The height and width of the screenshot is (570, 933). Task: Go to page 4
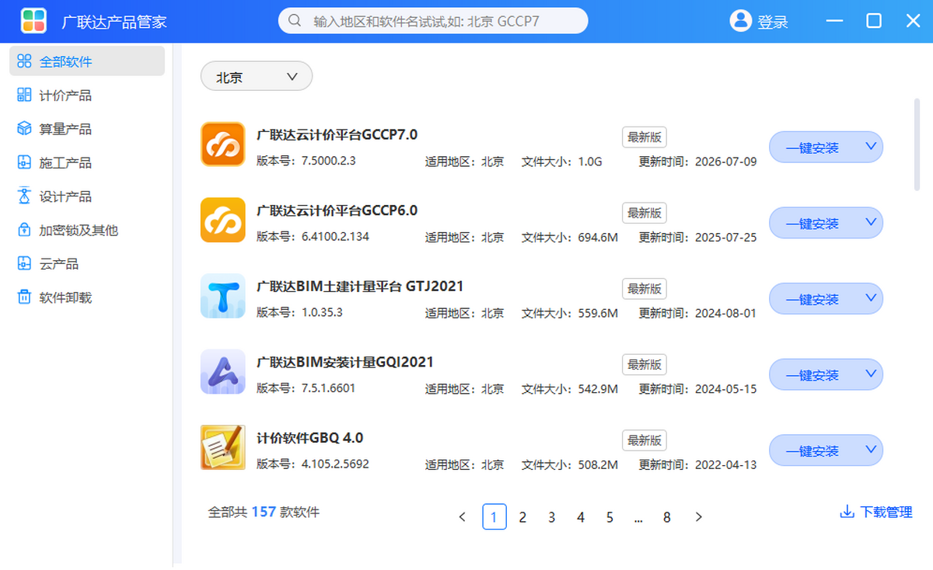[581, 517]
